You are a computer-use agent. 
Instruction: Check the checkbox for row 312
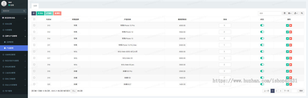[x=34, y=32]
